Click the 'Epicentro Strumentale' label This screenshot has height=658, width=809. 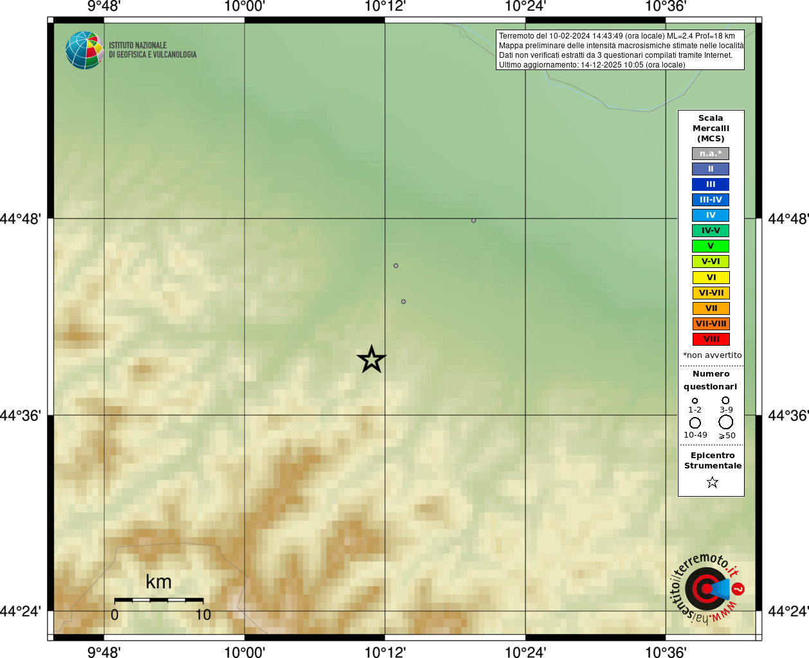tap(713, 461)
